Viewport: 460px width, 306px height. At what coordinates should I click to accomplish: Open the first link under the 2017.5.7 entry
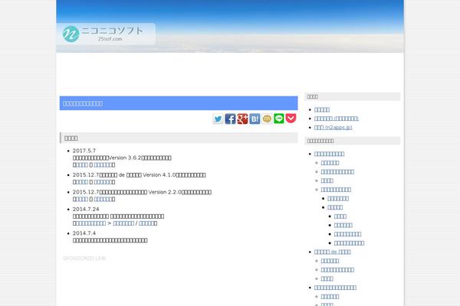(x=82, y=165)
